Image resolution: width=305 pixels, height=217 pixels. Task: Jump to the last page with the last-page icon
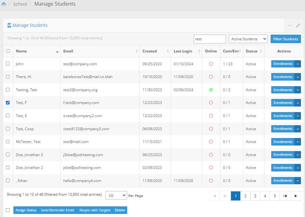296,196
